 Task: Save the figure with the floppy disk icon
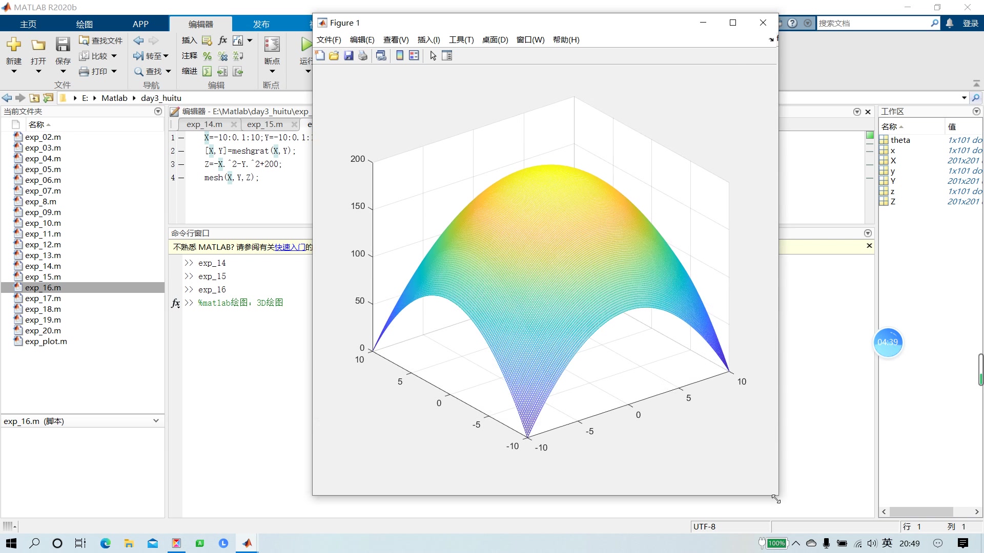[348, 56]
